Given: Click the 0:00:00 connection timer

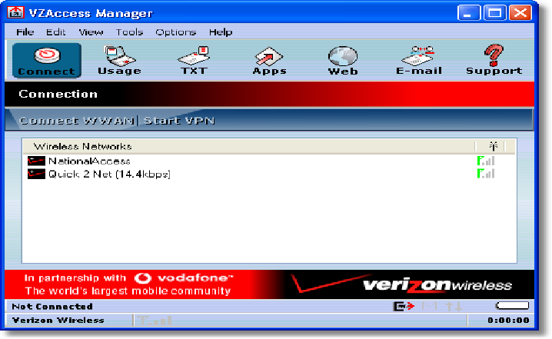Looking at the screenshot, I should pyautogui.click(x=508, y=320).
